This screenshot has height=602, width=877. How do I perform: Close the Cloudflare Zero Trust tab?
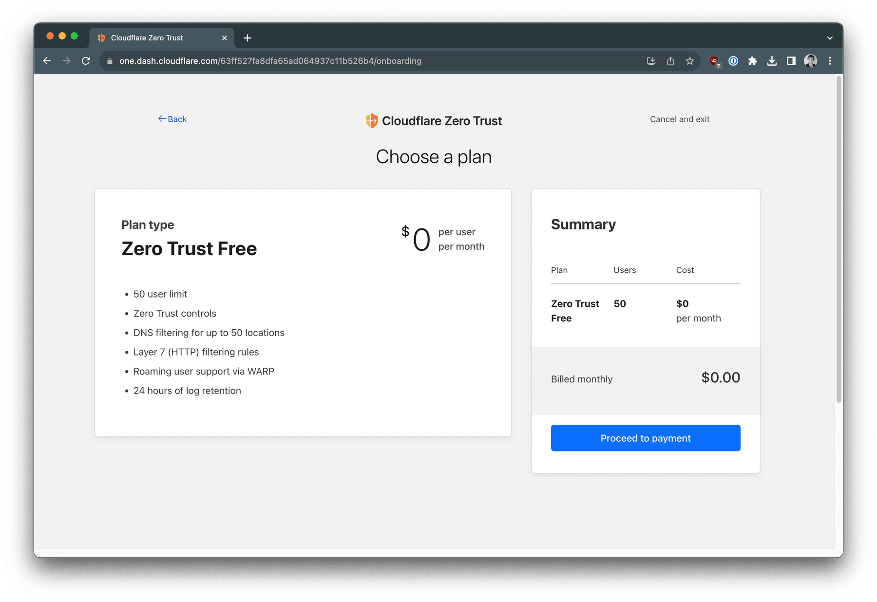(225, 38)
